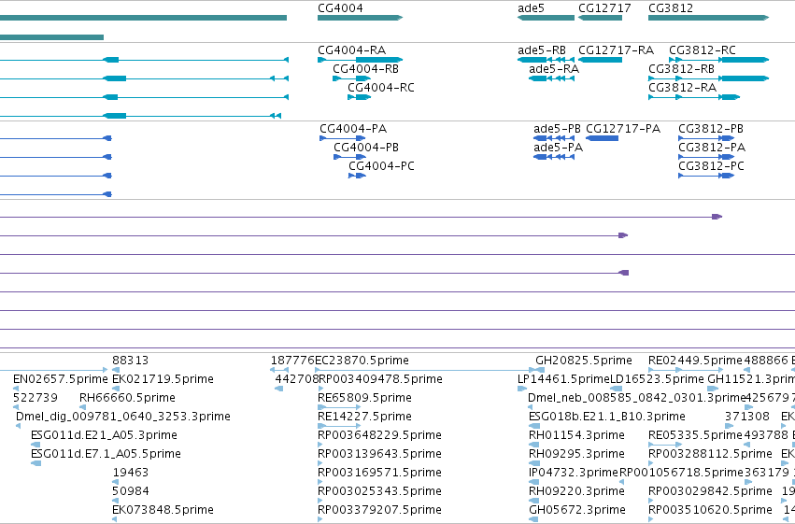The height and width of the screenshot is (524, 795).
Task: Click the ade5-RB transcript label
Action: click(x=542, y=50)
